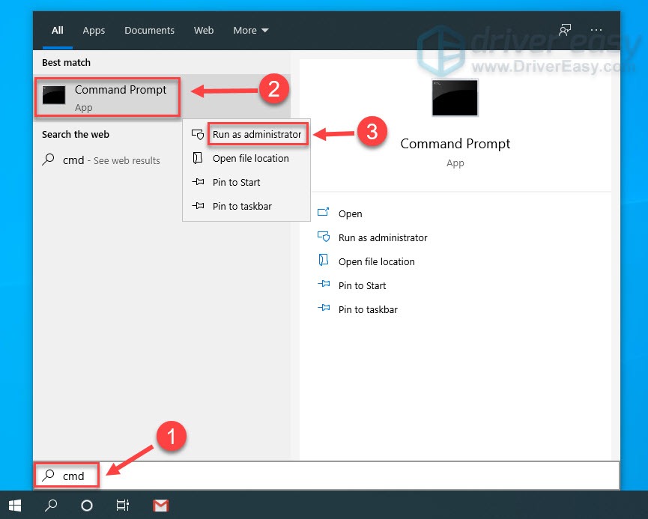Open the search feedback icon
The height and width of the screenshot is (519, 648).
click(x=565, y=30)
